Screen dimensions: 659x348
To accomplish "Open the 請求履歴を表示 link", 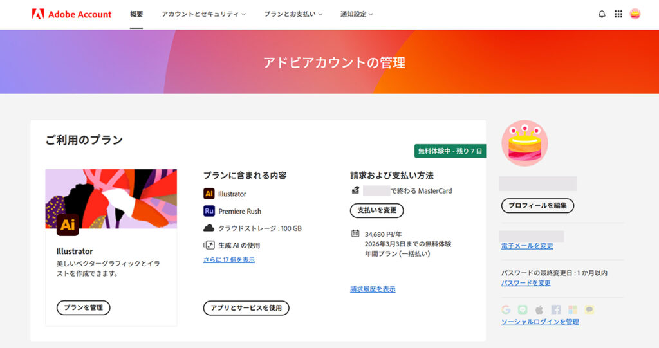I will coord(373,289).
